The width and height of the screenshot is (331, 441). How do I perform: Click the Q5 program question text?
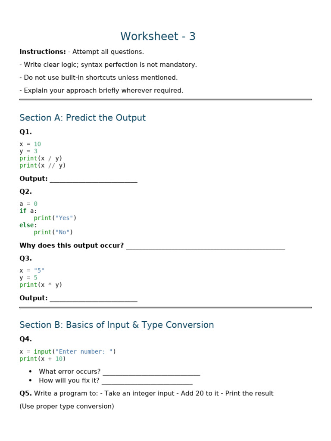(147, 394)
